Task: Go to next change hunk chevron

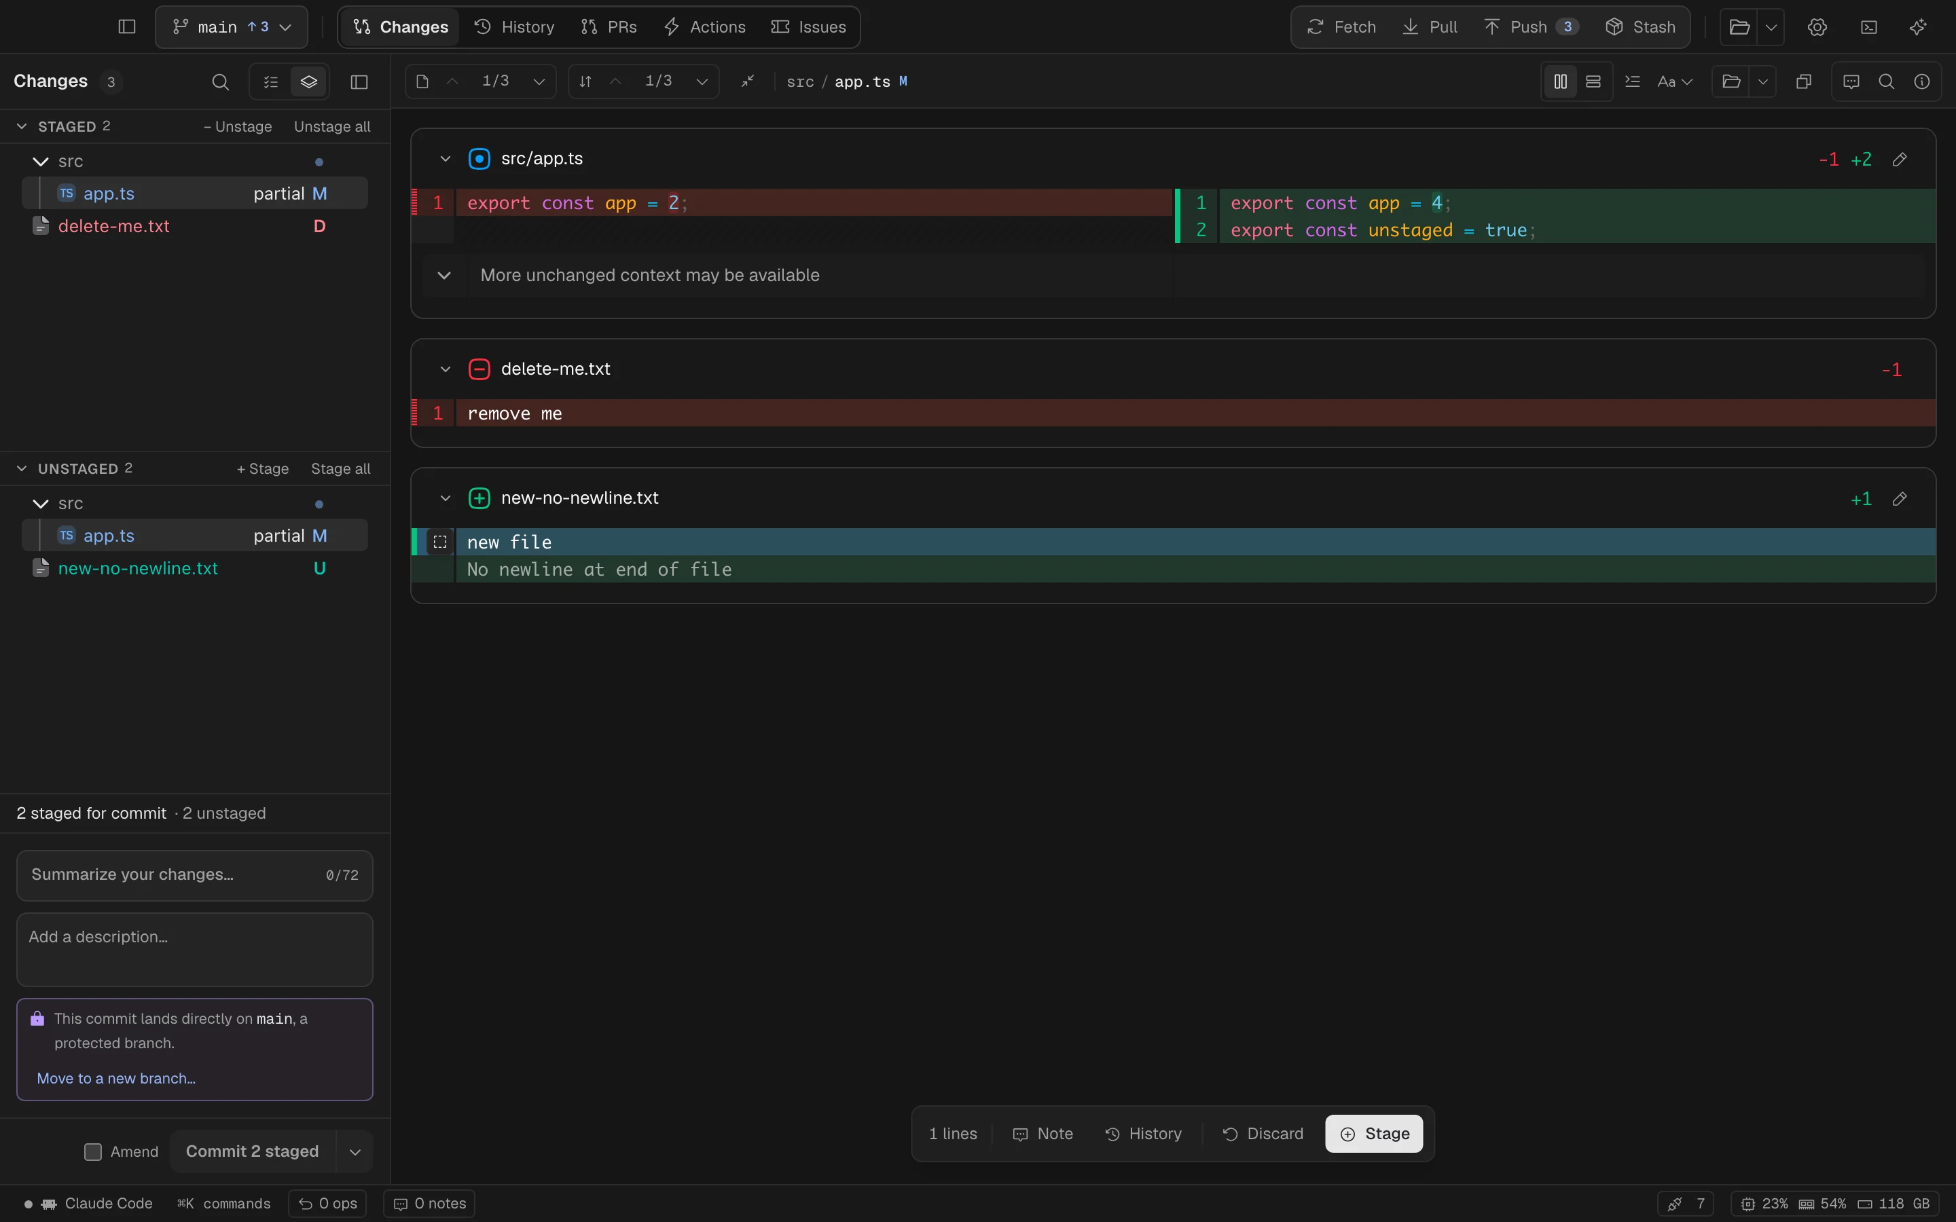Action: (702, 81)
